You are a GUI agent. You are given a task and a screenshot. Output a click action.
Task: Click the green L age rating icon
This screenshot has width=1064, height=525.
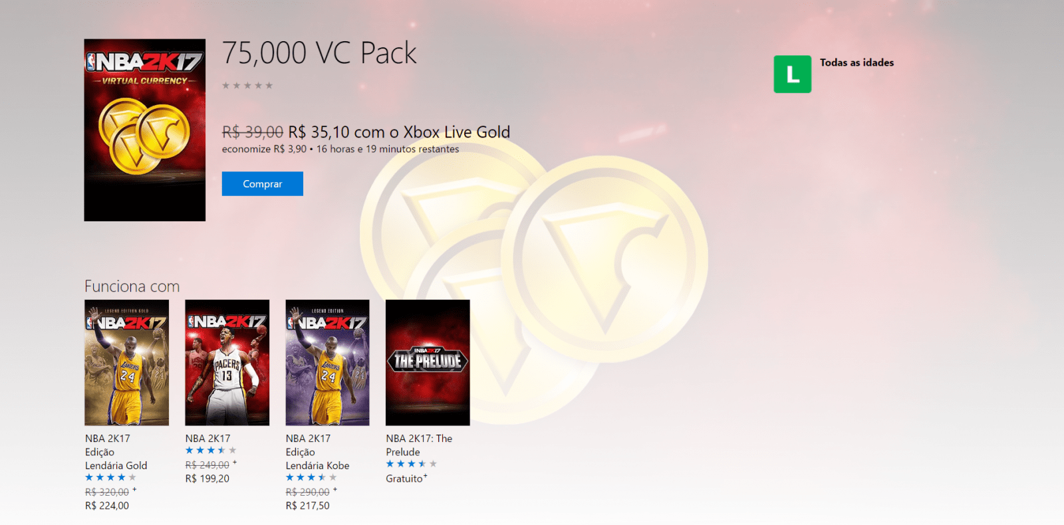792,74
